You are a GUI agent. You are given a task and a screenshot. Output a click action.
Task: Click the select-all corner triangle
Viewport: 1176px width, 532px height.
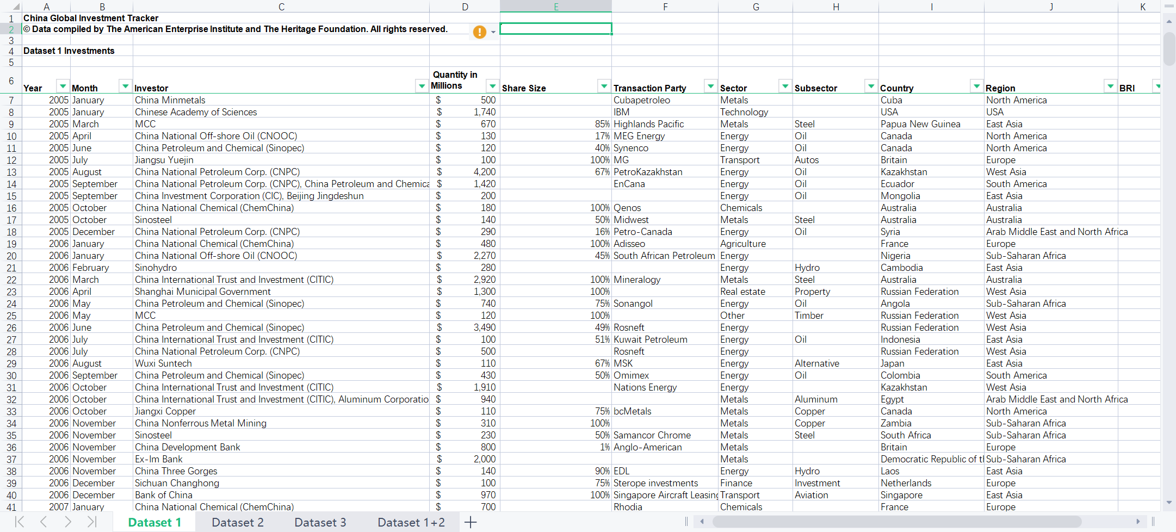[15, 7]
